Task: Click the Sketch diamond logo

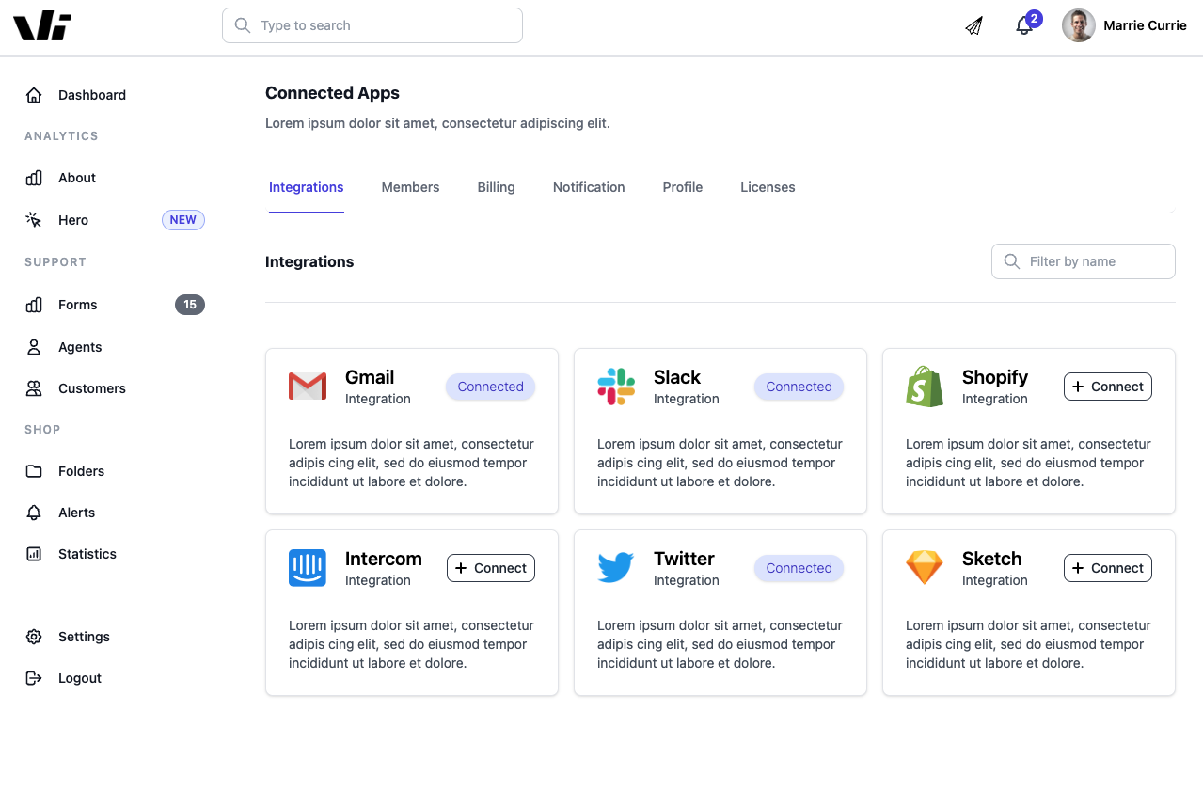Action: click(x=925, y=568)
